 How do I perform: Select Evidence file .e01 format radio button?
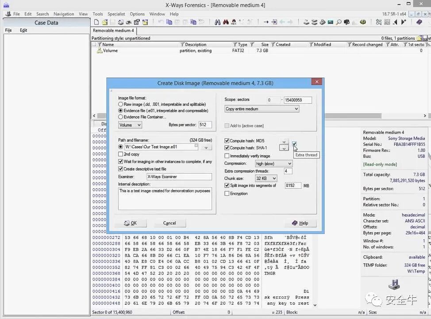pos(120,111)
